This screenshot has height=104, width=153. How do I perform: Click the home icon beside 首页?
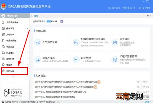point(32,16)
